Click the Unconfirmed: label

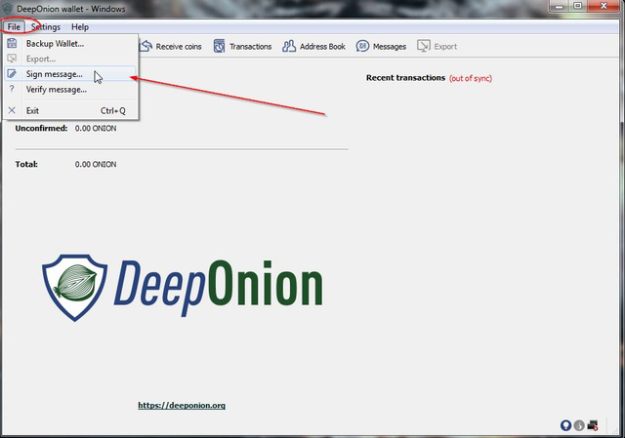point(41,128)
